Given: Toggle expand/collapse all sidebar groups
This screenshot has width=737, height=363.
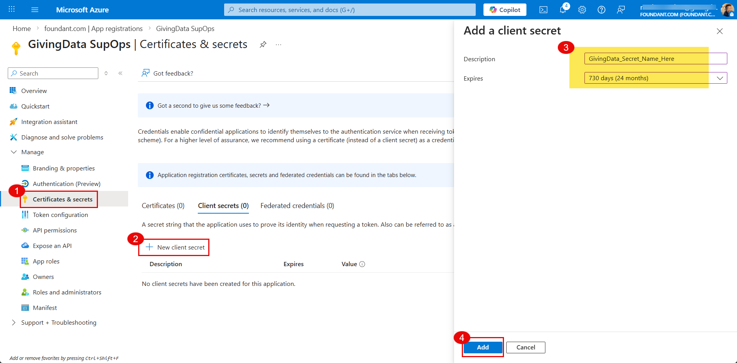Looking at the screenshot, I should tap(106, 73).
